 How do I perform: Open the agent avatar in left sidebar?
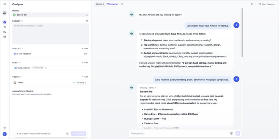point(5,13)
